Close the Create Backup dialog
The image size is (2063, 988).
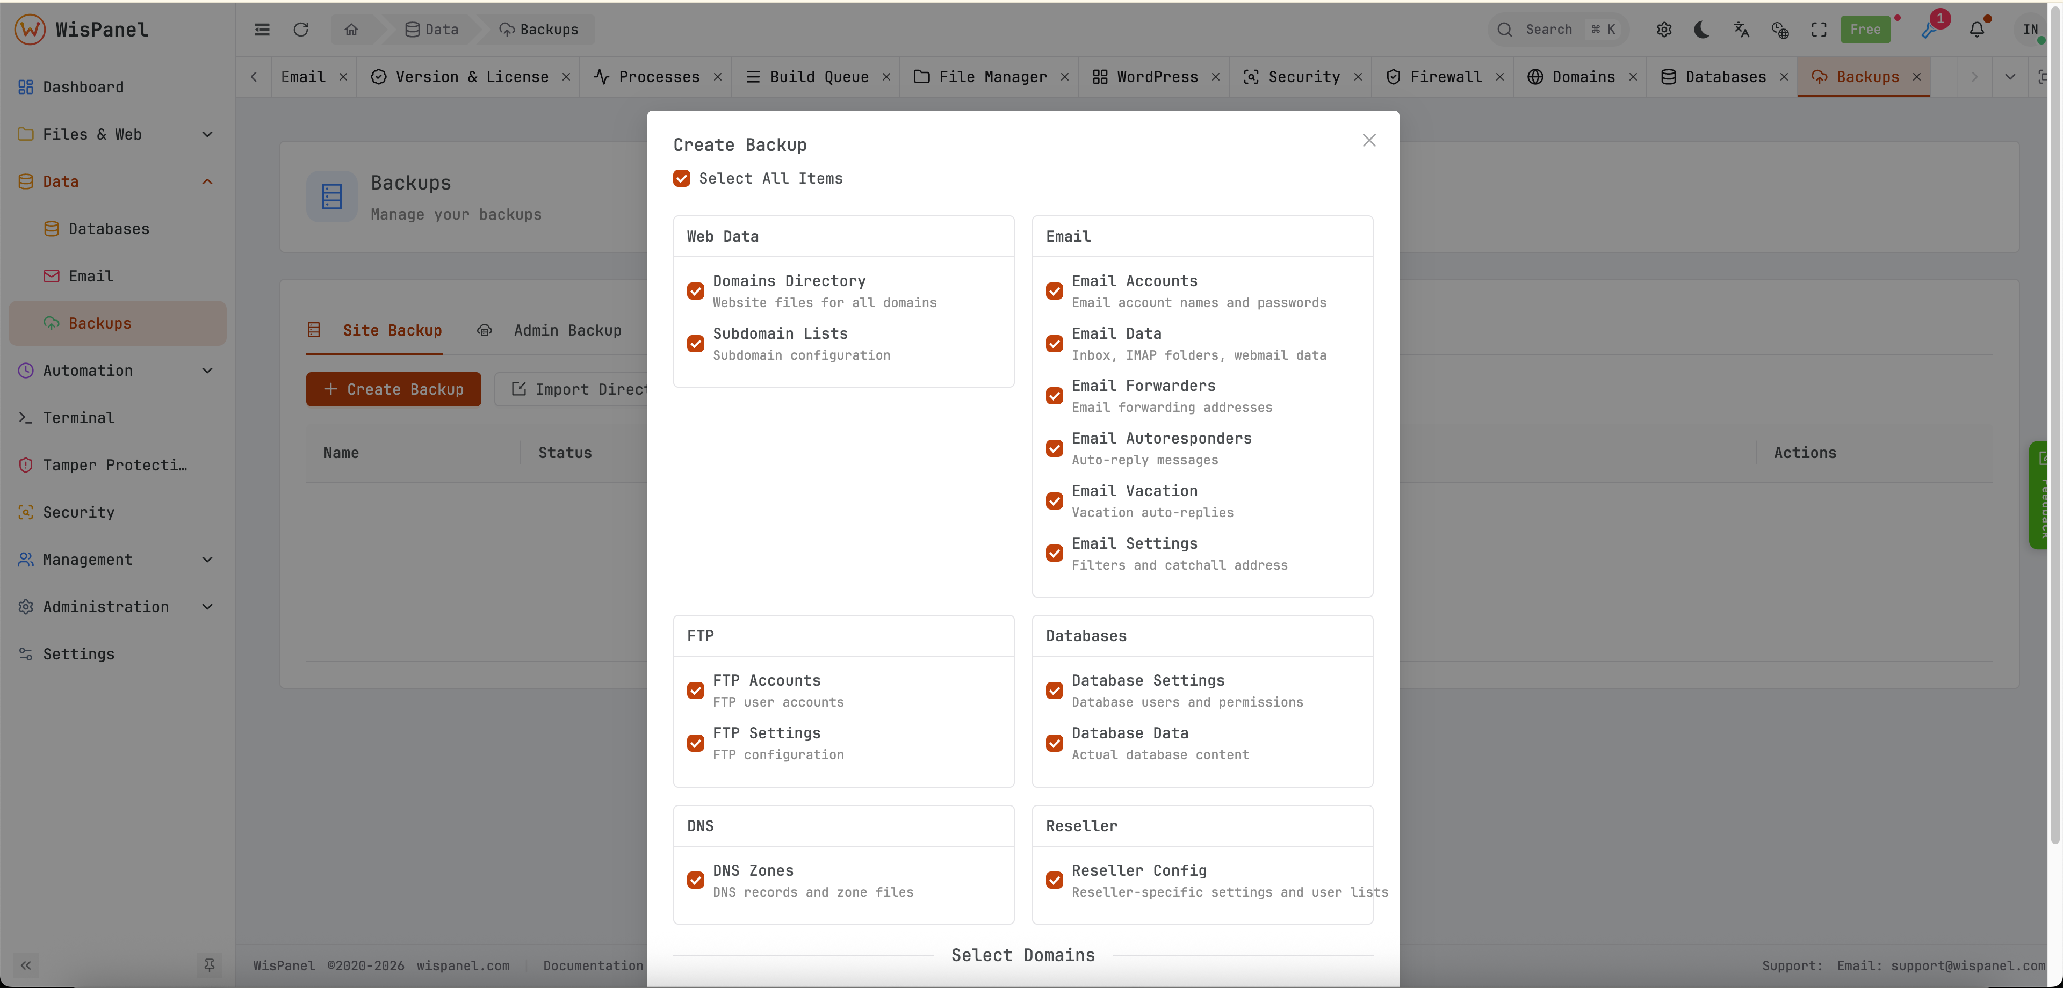tap(1369, 140)
